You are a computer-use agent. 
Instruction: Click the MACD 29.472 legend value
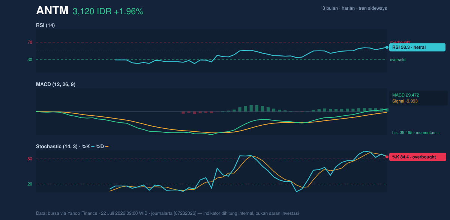[x=405, y=95]
